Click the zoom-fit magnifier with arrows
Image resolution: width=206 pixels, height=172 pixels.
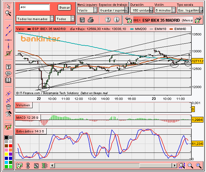pyautogui.click(x=182, y=166)
